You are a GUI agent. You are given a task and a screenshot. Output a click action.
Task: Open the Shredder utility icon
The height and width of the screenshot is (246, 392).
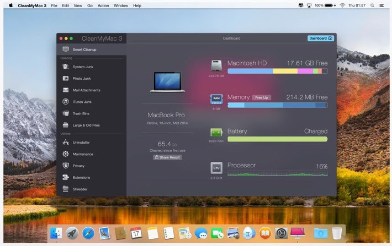click(x=66, y=189)
